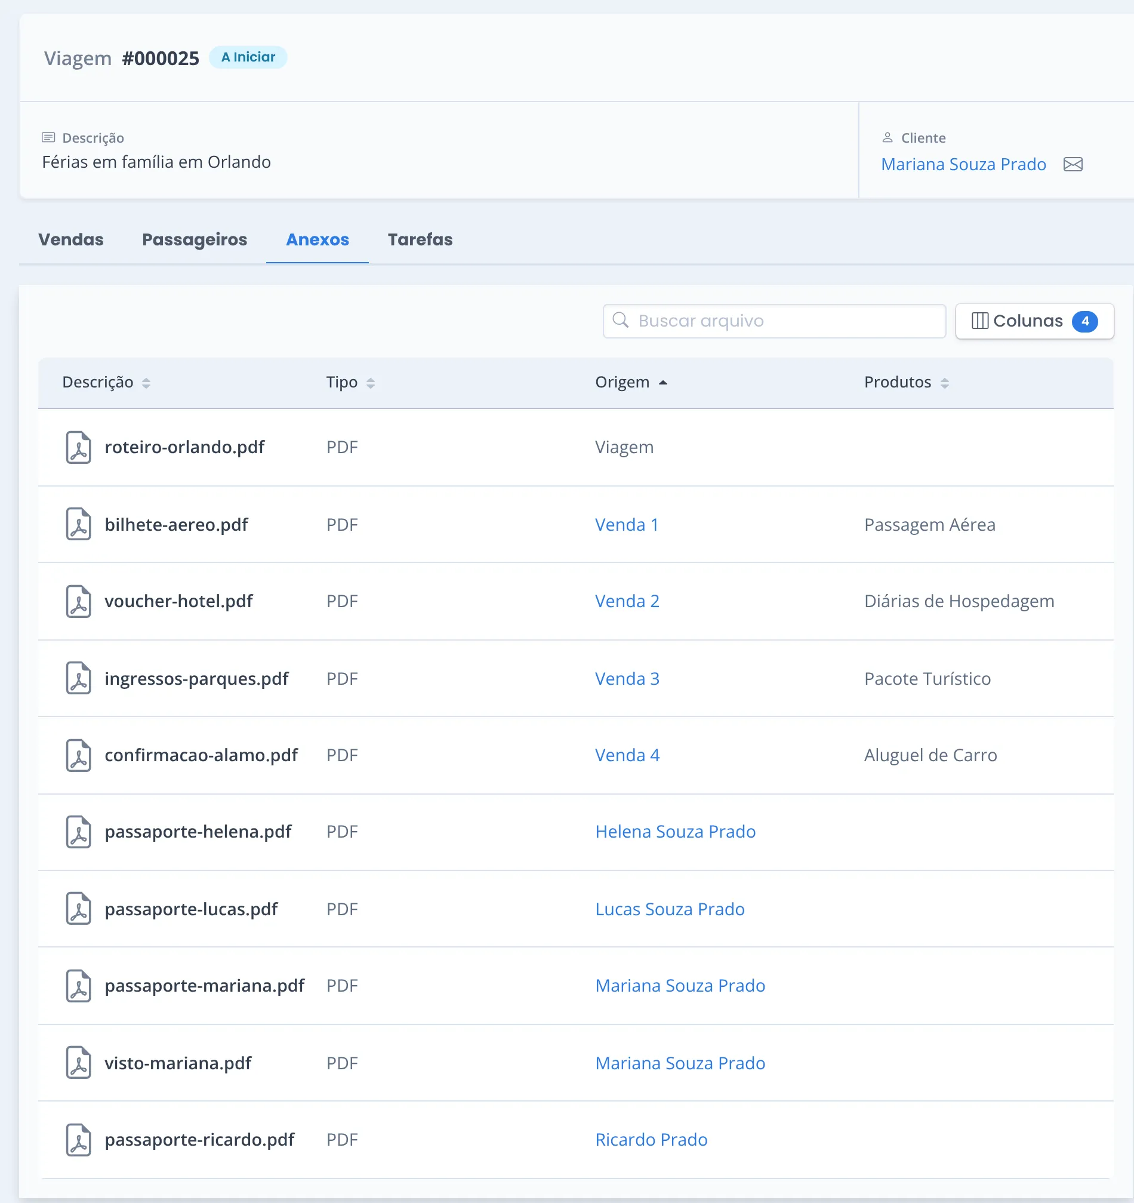Image resolution: width=1134 pixels, height=1203 pixels.
Task: Toggle Origem column sort order
Action: (x=631, y=383)
